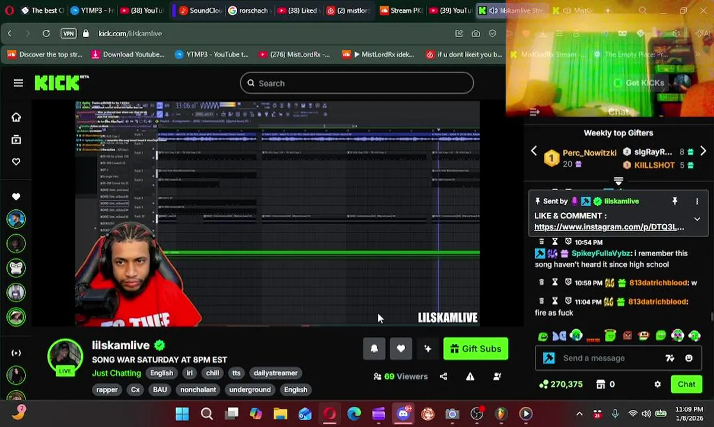Click KIILLSHOT in top gifters
Screen dimensions: 714x427
coord(654,165)
